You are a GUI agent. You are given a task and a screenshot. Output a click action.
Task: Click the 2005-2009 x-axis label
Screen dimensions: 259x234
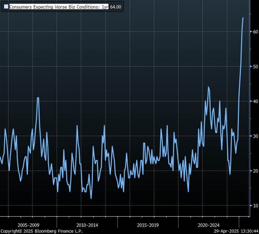28,225
